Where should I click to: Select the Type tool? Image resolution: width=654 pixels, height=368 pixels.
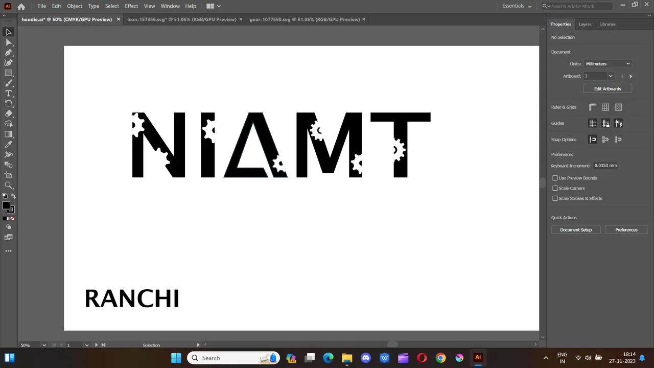click(8, 93)
